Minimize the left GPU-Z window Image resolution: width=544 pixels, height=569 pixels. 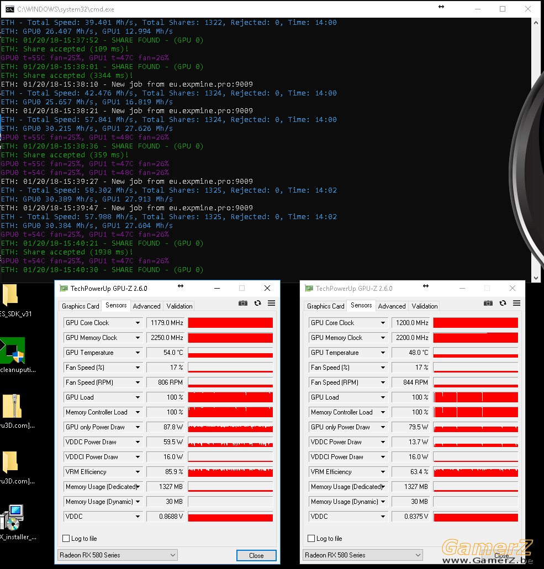click(217, 289)
